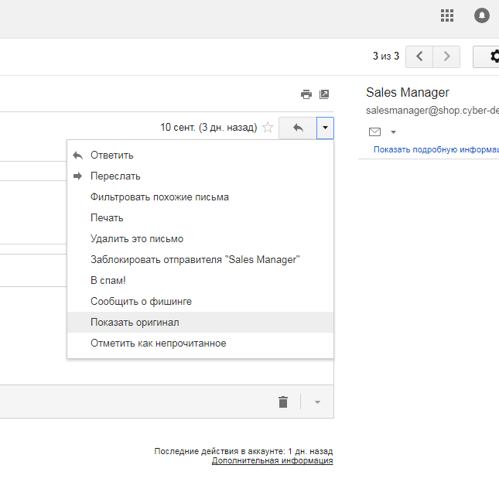Open the email in a new window
This screenshot has height=482, width=499.
point(324,94)
